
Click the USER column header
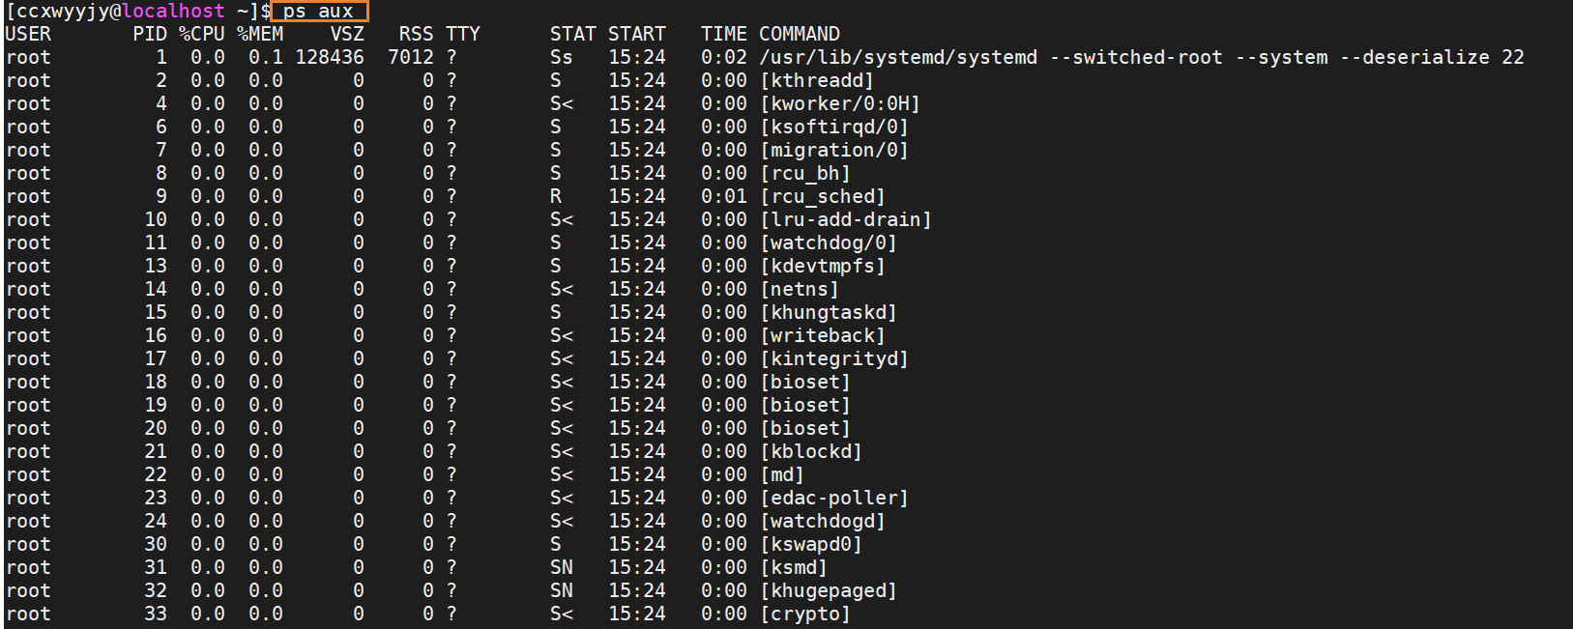[x=28, y=34]
